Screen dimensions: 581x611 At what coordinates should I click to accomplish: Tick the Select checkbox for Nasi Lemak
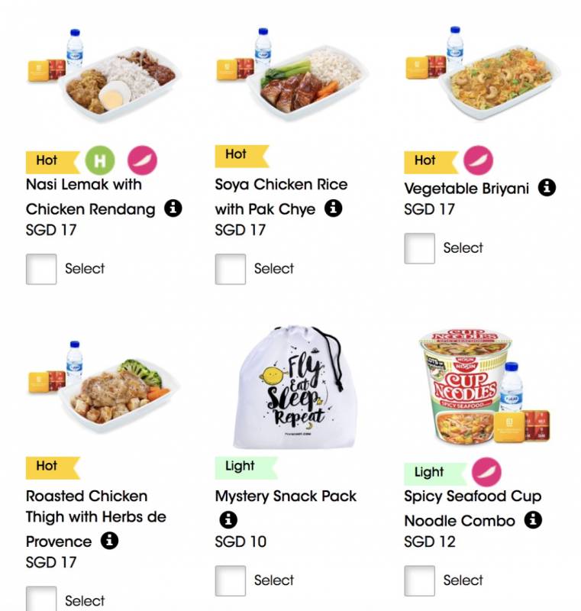41,269
